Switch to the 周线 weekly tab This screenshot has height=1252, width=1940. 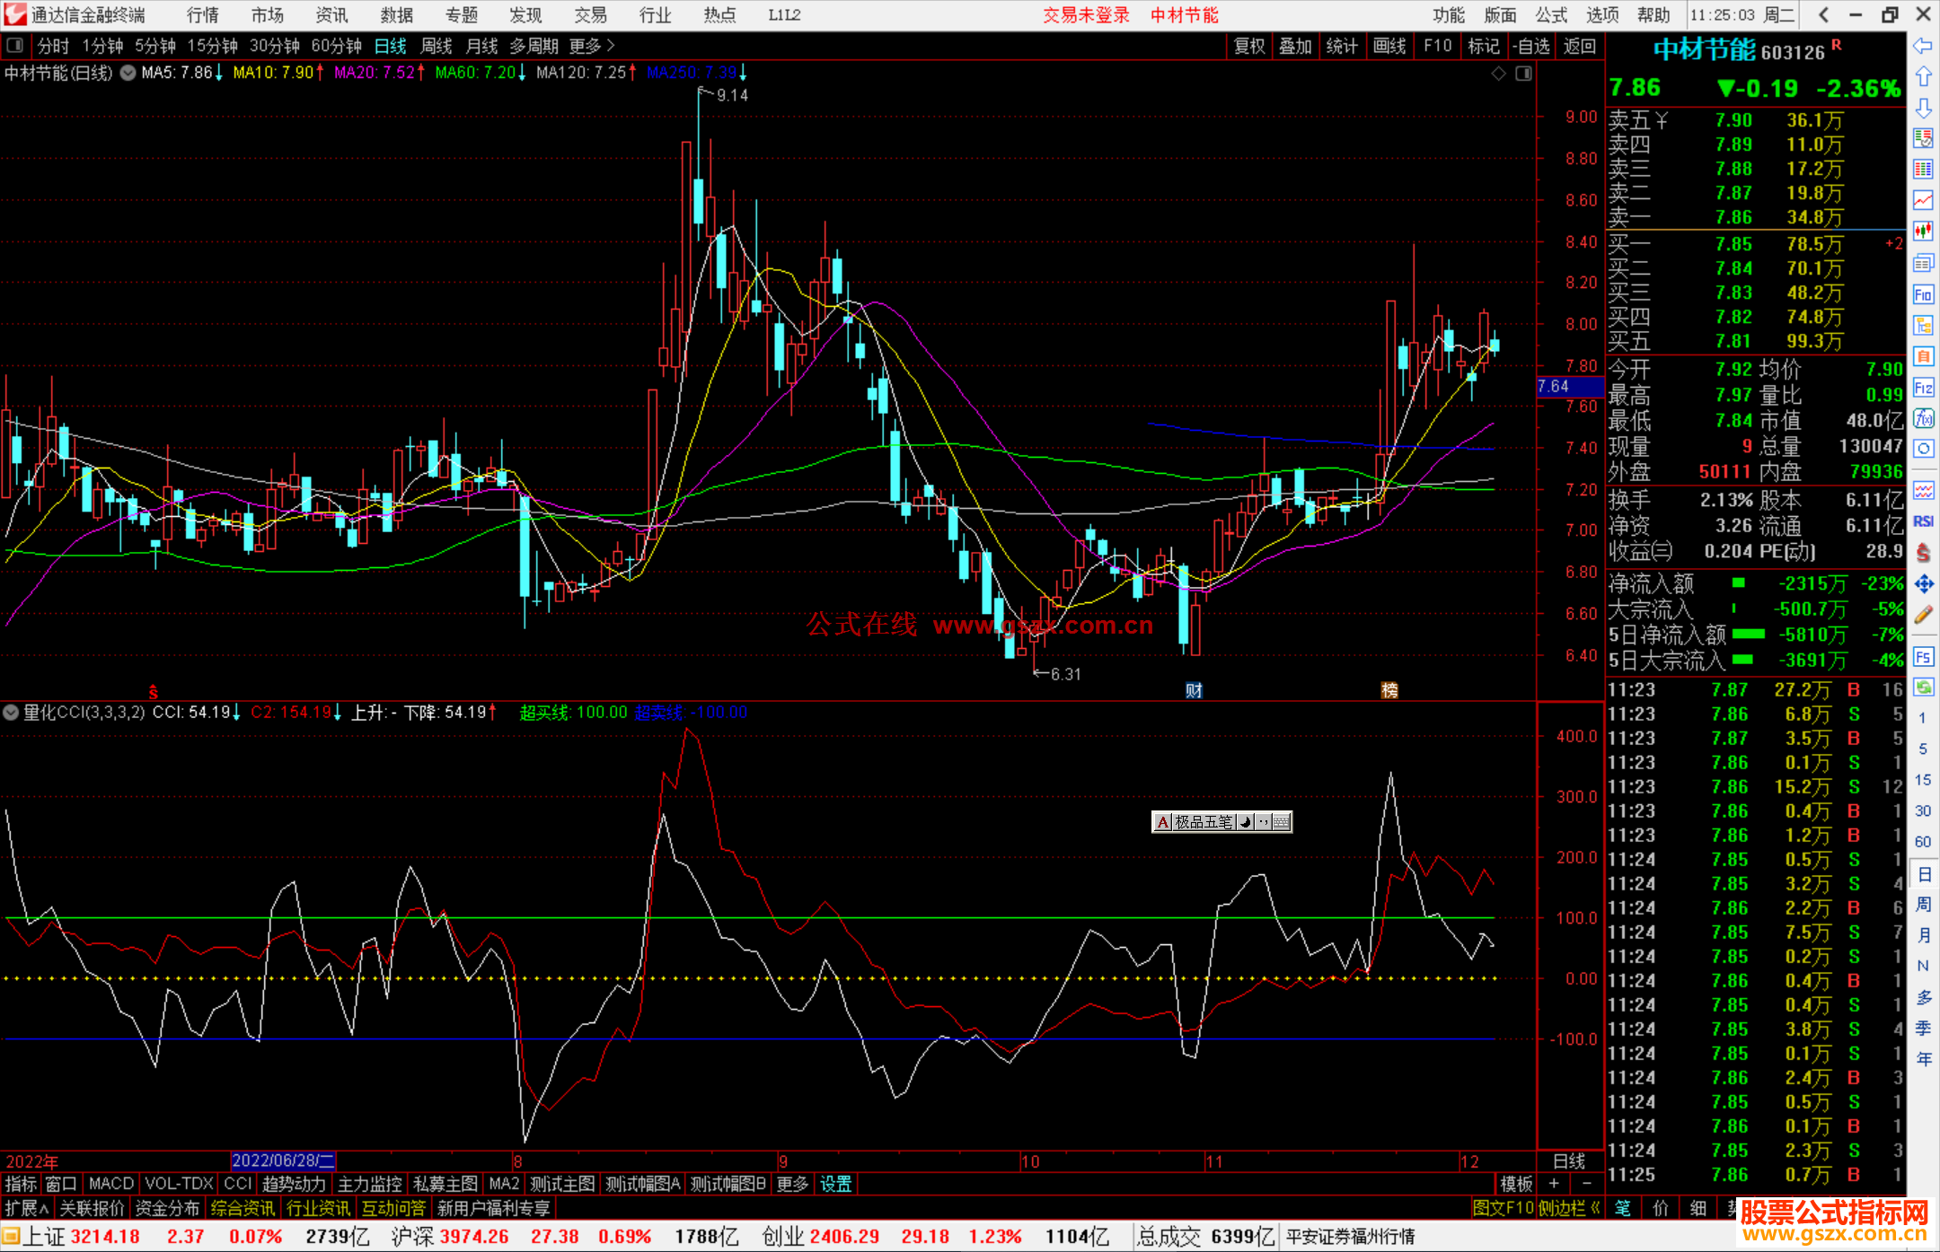(436, 46)
